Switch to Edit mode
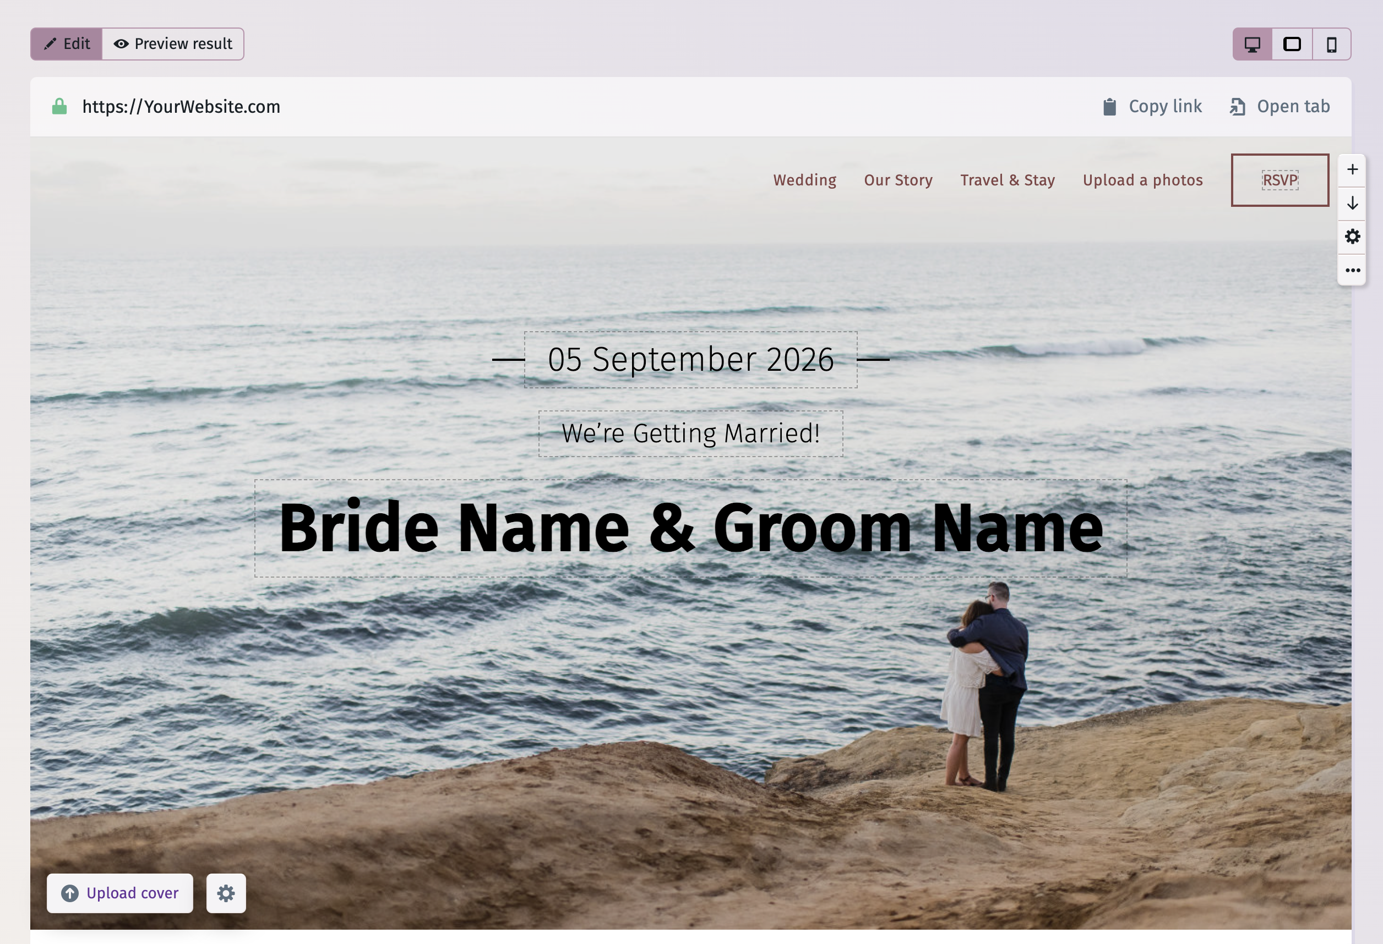 click(66, 43)
